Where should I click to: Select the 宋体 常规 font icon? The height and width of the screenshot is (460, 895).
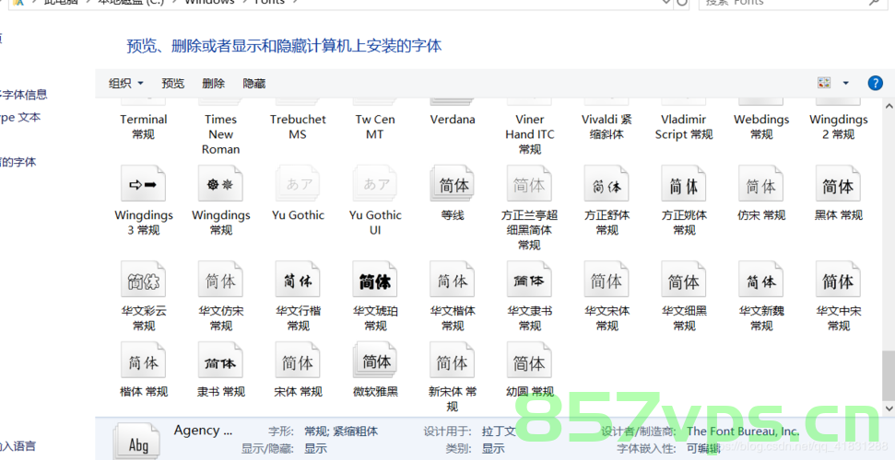coord(298,360)
